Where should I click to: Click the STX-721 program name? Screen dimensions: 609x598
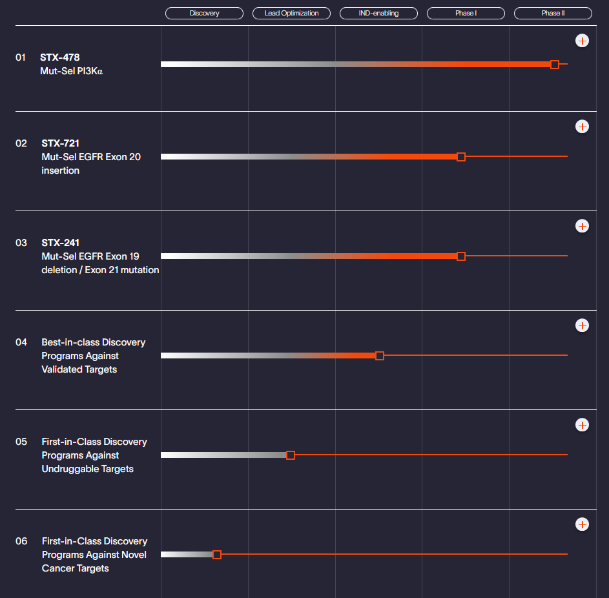(x=60, y=143)
